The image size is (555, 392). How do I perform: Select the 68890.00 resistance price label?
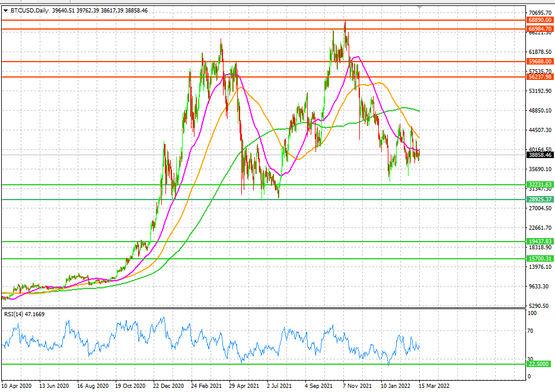tap(540, 20)
